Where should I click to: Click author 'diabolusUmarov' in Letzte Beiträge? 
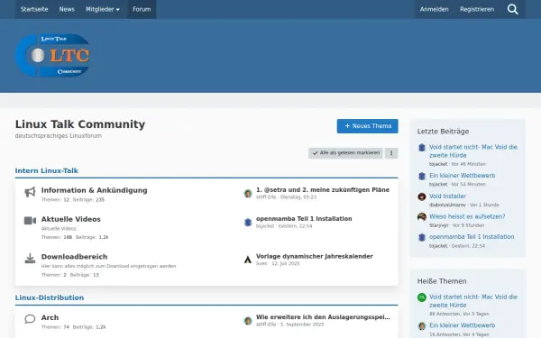tap(447, 205)
